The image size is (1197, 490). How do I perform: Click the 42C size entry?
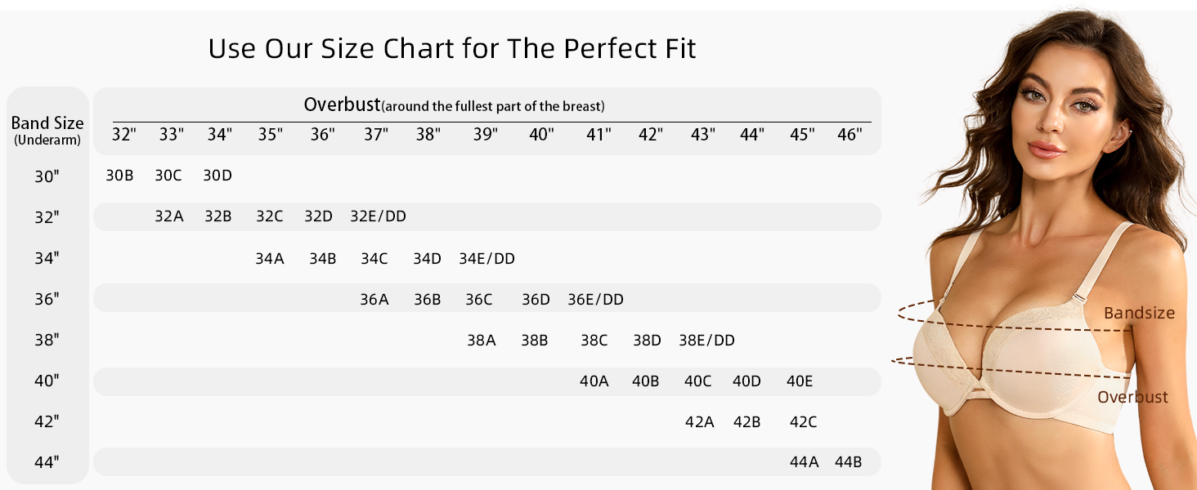coord(803,422)
